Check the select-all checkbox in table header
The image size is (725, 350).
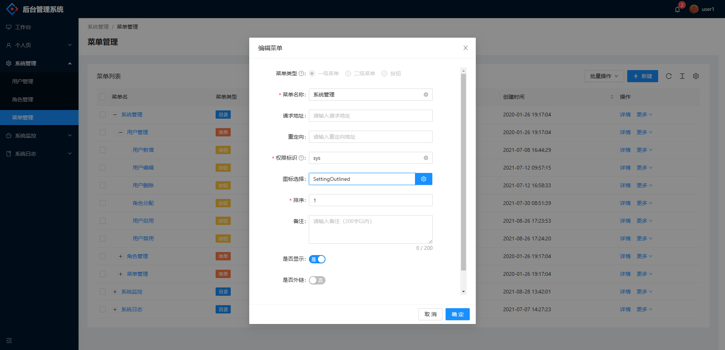pos(102,97)
